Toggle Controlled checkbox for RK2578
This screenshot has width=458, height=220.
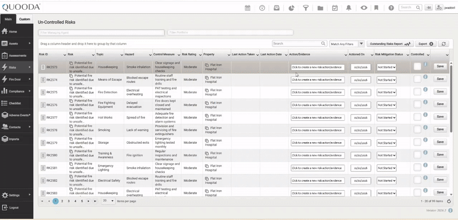[417, 129]
